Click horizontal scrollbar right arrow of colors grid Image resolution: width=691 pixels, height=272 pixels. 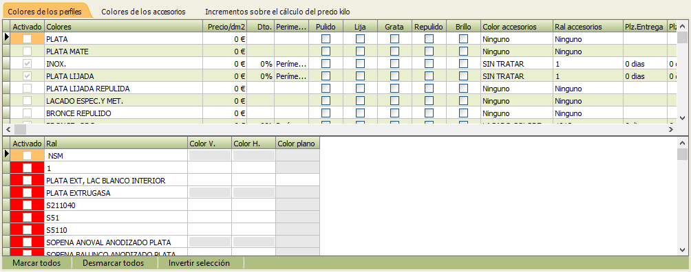(x=671, y=129)
